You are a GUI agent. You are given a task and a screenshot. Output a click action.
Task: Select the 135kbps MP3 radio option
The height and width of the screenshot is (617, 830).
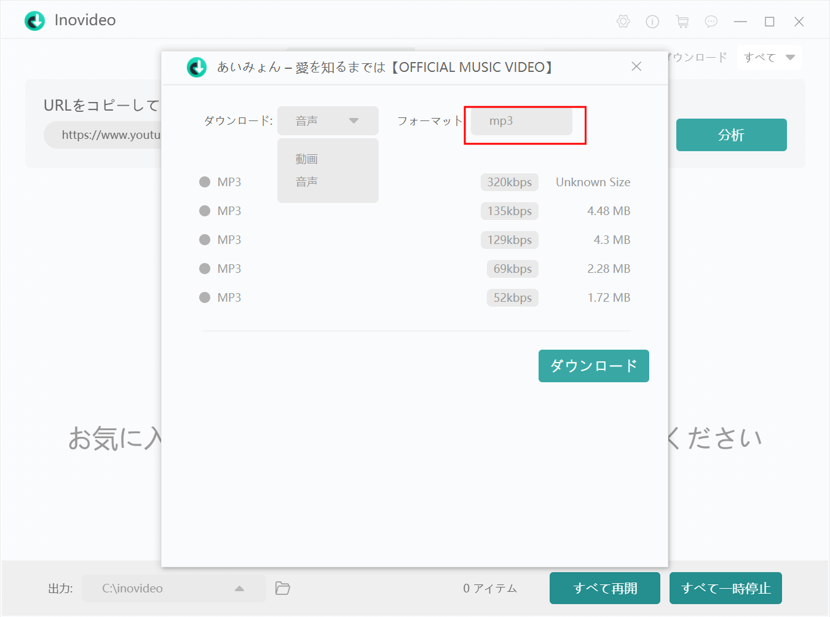pyautogui.click(x=205, y=211)
